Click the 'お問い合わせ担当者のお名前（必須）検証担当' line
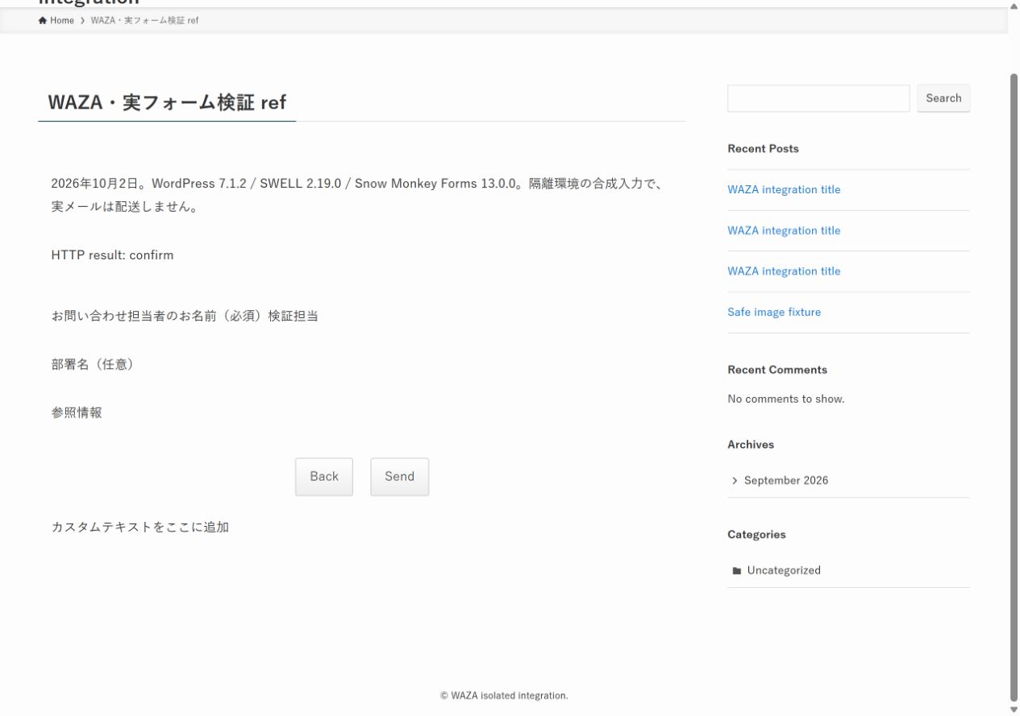 pos(185,316)
